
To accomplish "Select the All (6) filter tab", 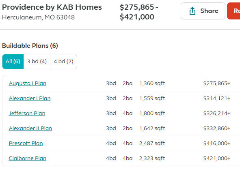I will tap(13, 62).
